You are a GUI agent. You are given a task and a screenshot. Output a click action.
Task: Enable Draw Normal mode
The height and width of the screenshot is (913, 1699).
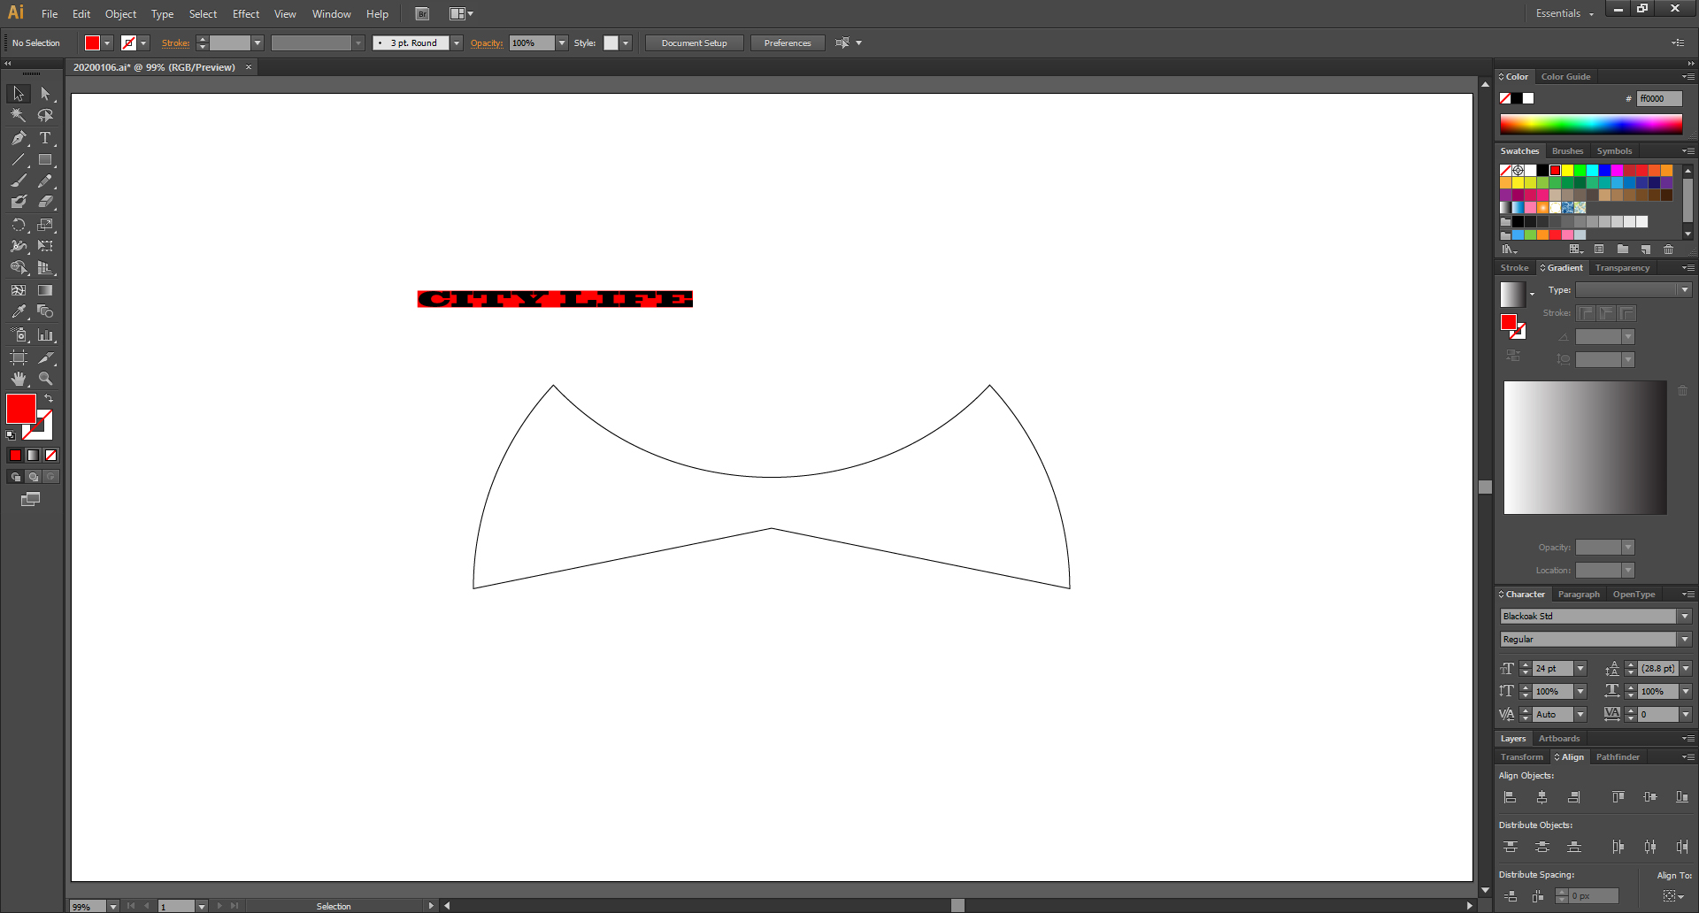click(15, 477)
